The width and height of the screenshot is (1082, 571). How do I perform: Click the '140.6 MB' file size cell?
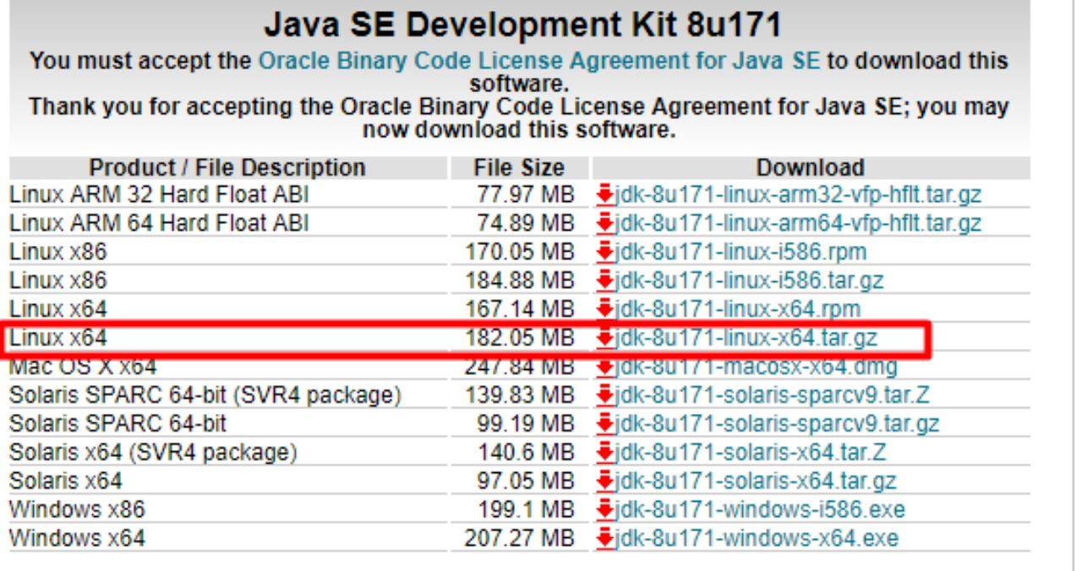click(526, 453)
